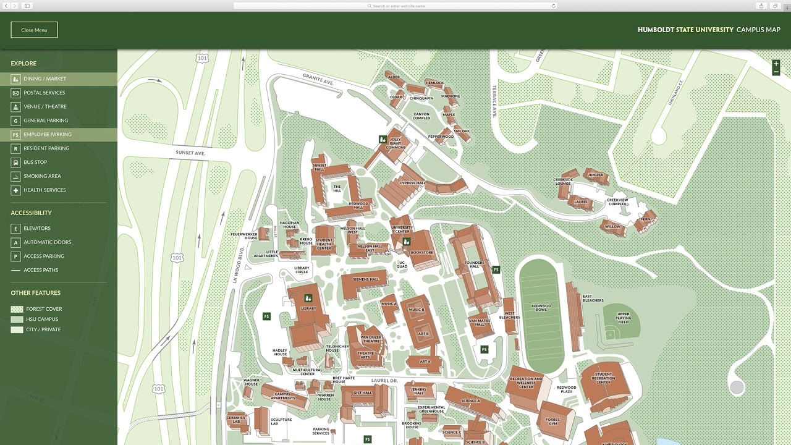Select FS parking marker west of Library
The image size is (791, 445).
[x=266, y=316]
